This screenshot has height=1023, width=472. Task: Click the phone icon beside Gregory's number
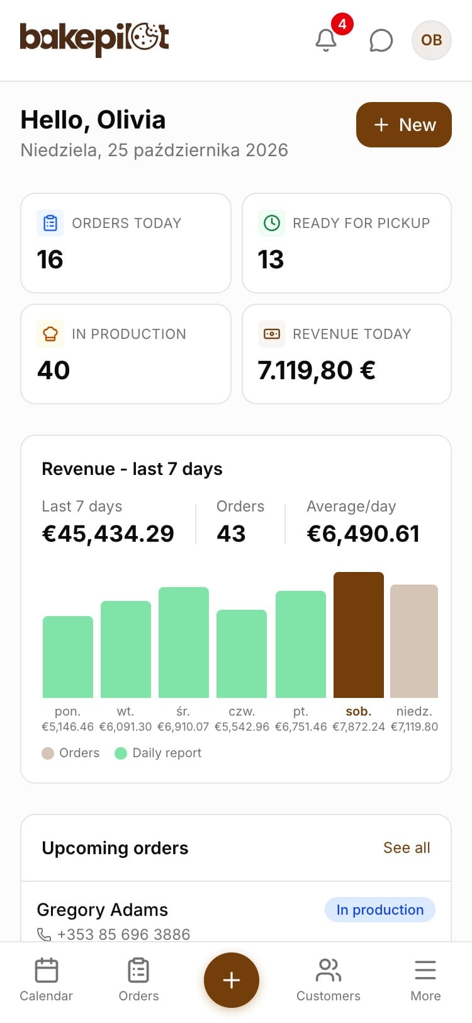coord(44,934)
